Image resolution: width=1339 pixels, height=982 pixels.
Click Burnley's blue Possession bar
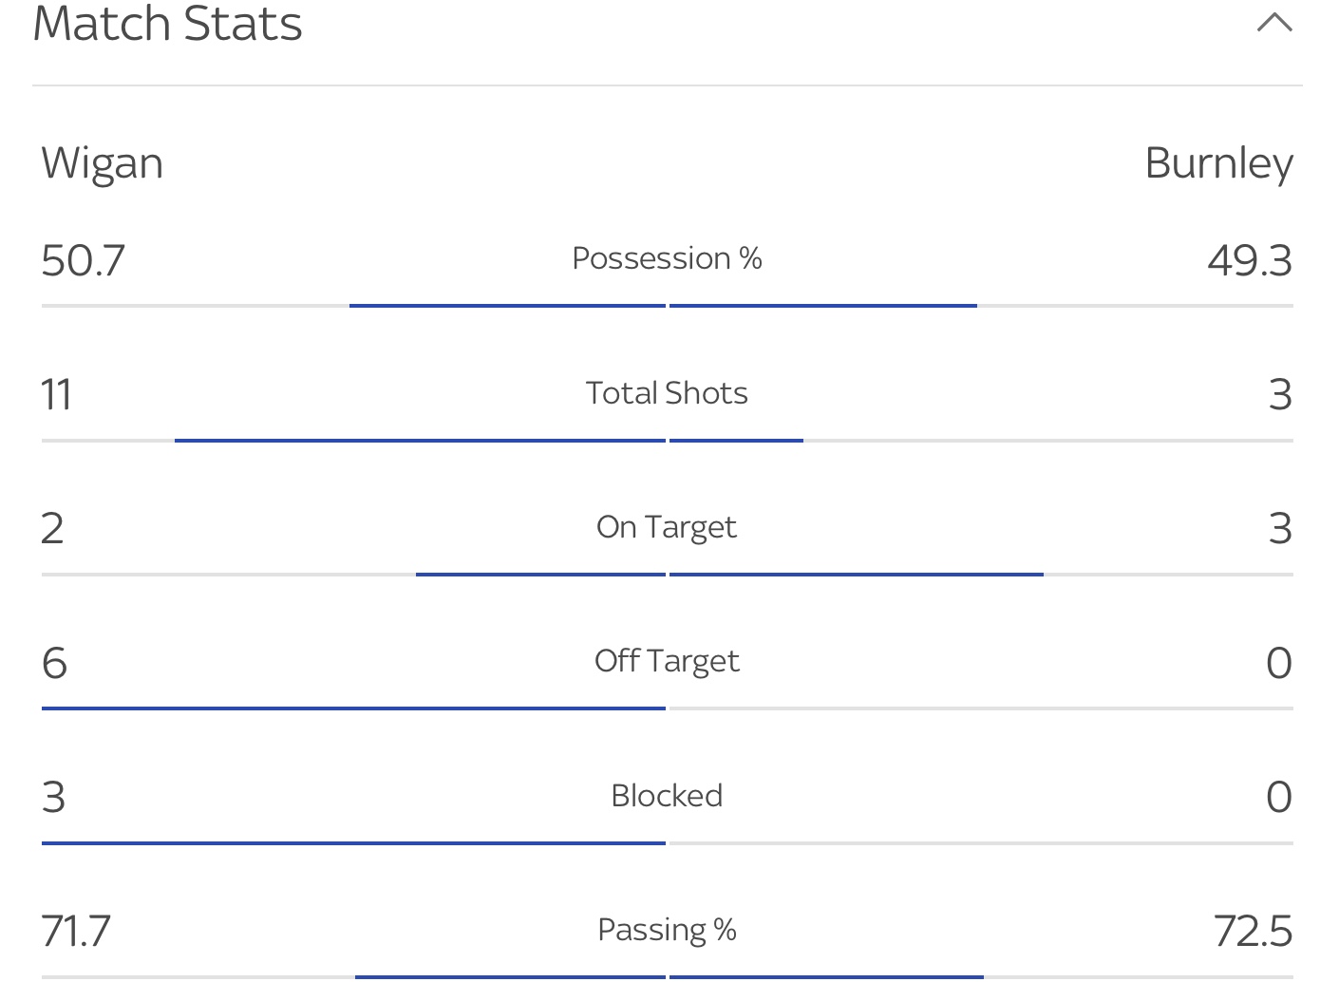tap(823, 306)
